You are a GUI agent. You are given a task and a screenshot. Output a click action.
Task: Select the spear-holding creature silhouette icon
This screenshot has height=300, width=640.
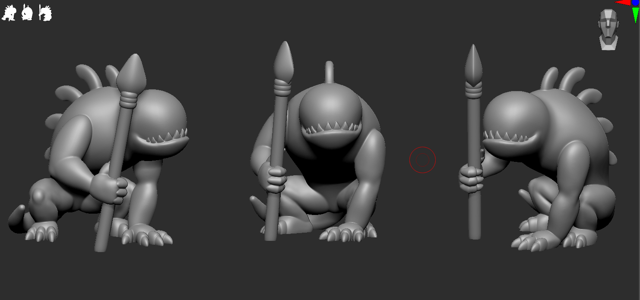[44, 12]
